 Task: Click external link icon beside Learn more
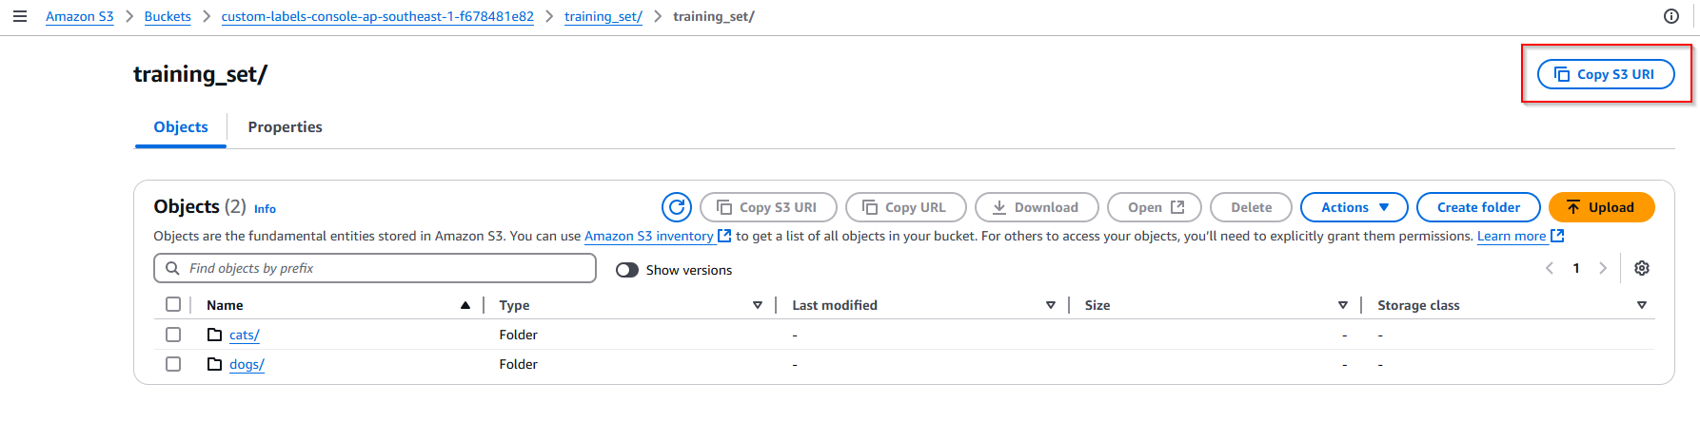point(1557,236)
